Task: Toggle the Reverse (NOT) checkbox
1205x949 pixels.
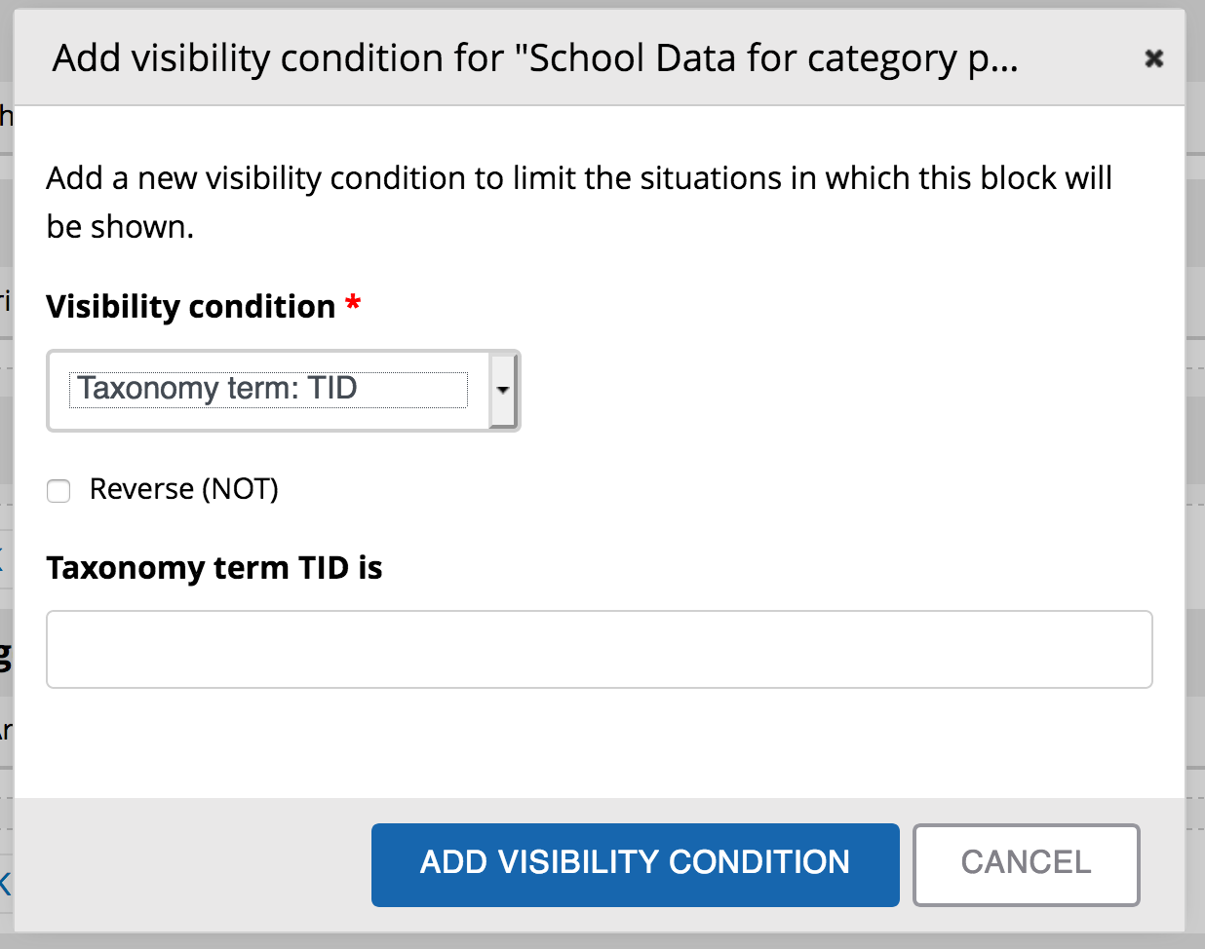Action: (x=58, y=491)
